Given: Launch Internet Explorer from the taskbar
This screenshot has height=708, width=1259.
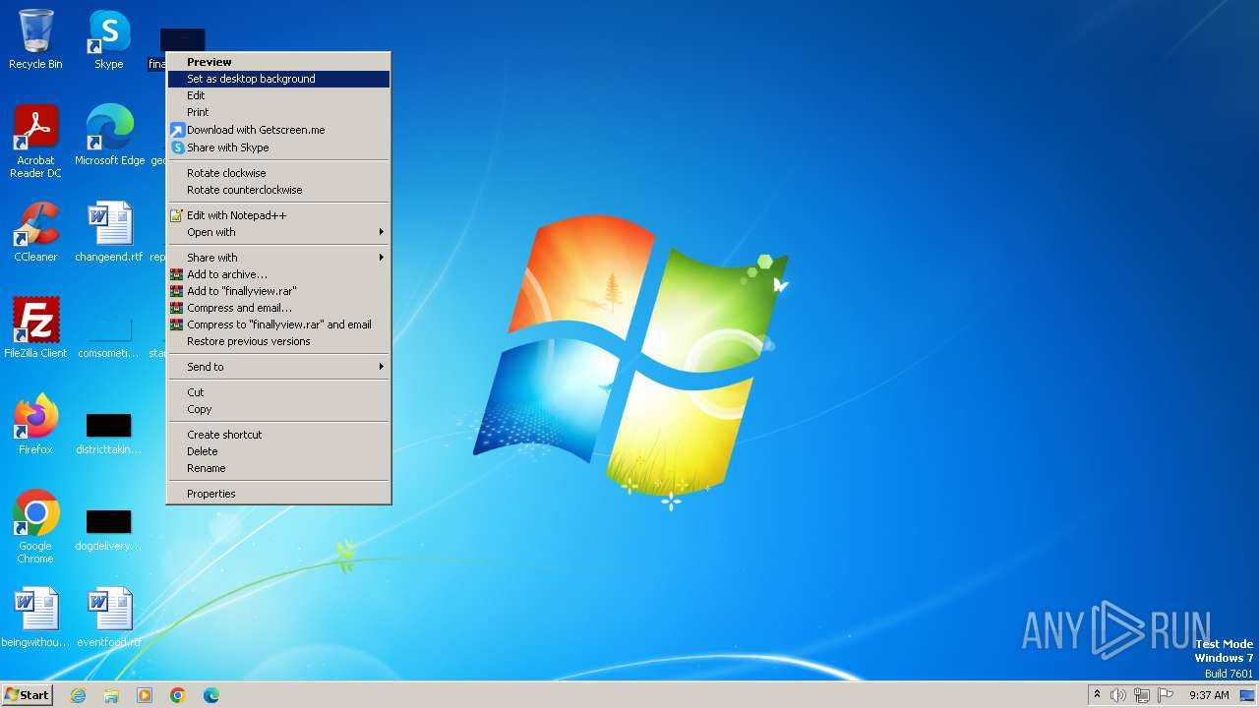Looking at the screenshot, I should point(78,695).
